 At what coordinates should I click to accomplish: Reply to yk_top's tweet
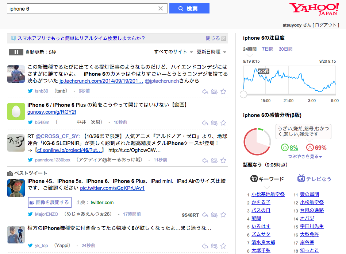tap(205, 246)
